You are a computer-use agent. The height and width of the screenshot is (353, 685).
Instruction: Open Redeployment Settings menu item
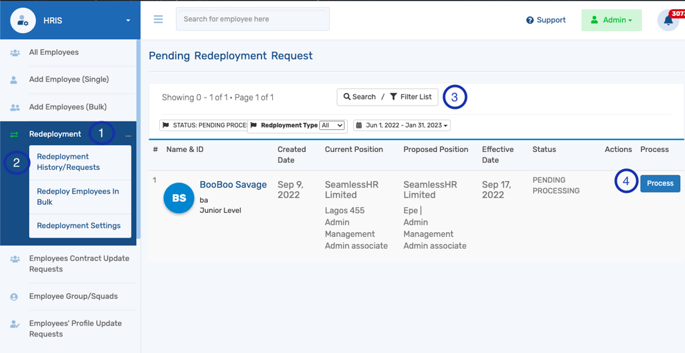tap(78, 226)
